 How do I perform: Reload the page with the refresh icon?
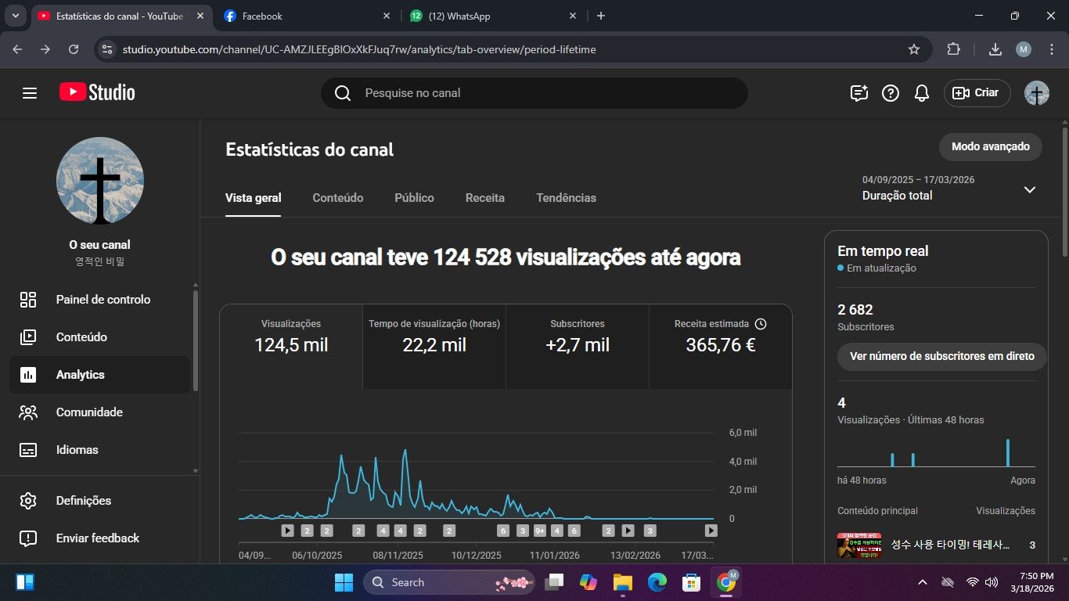coord(74,49)
